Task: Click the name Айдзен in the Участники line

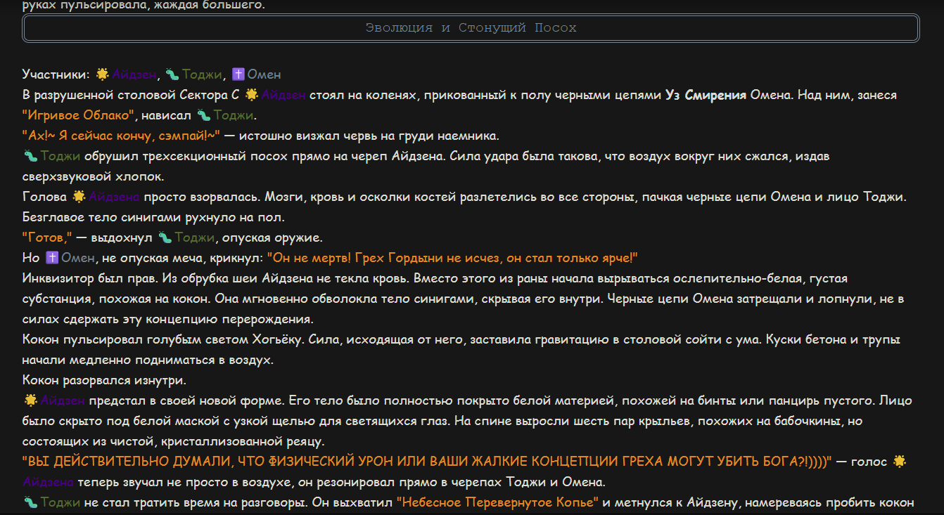Action: [x=134, y=74]
